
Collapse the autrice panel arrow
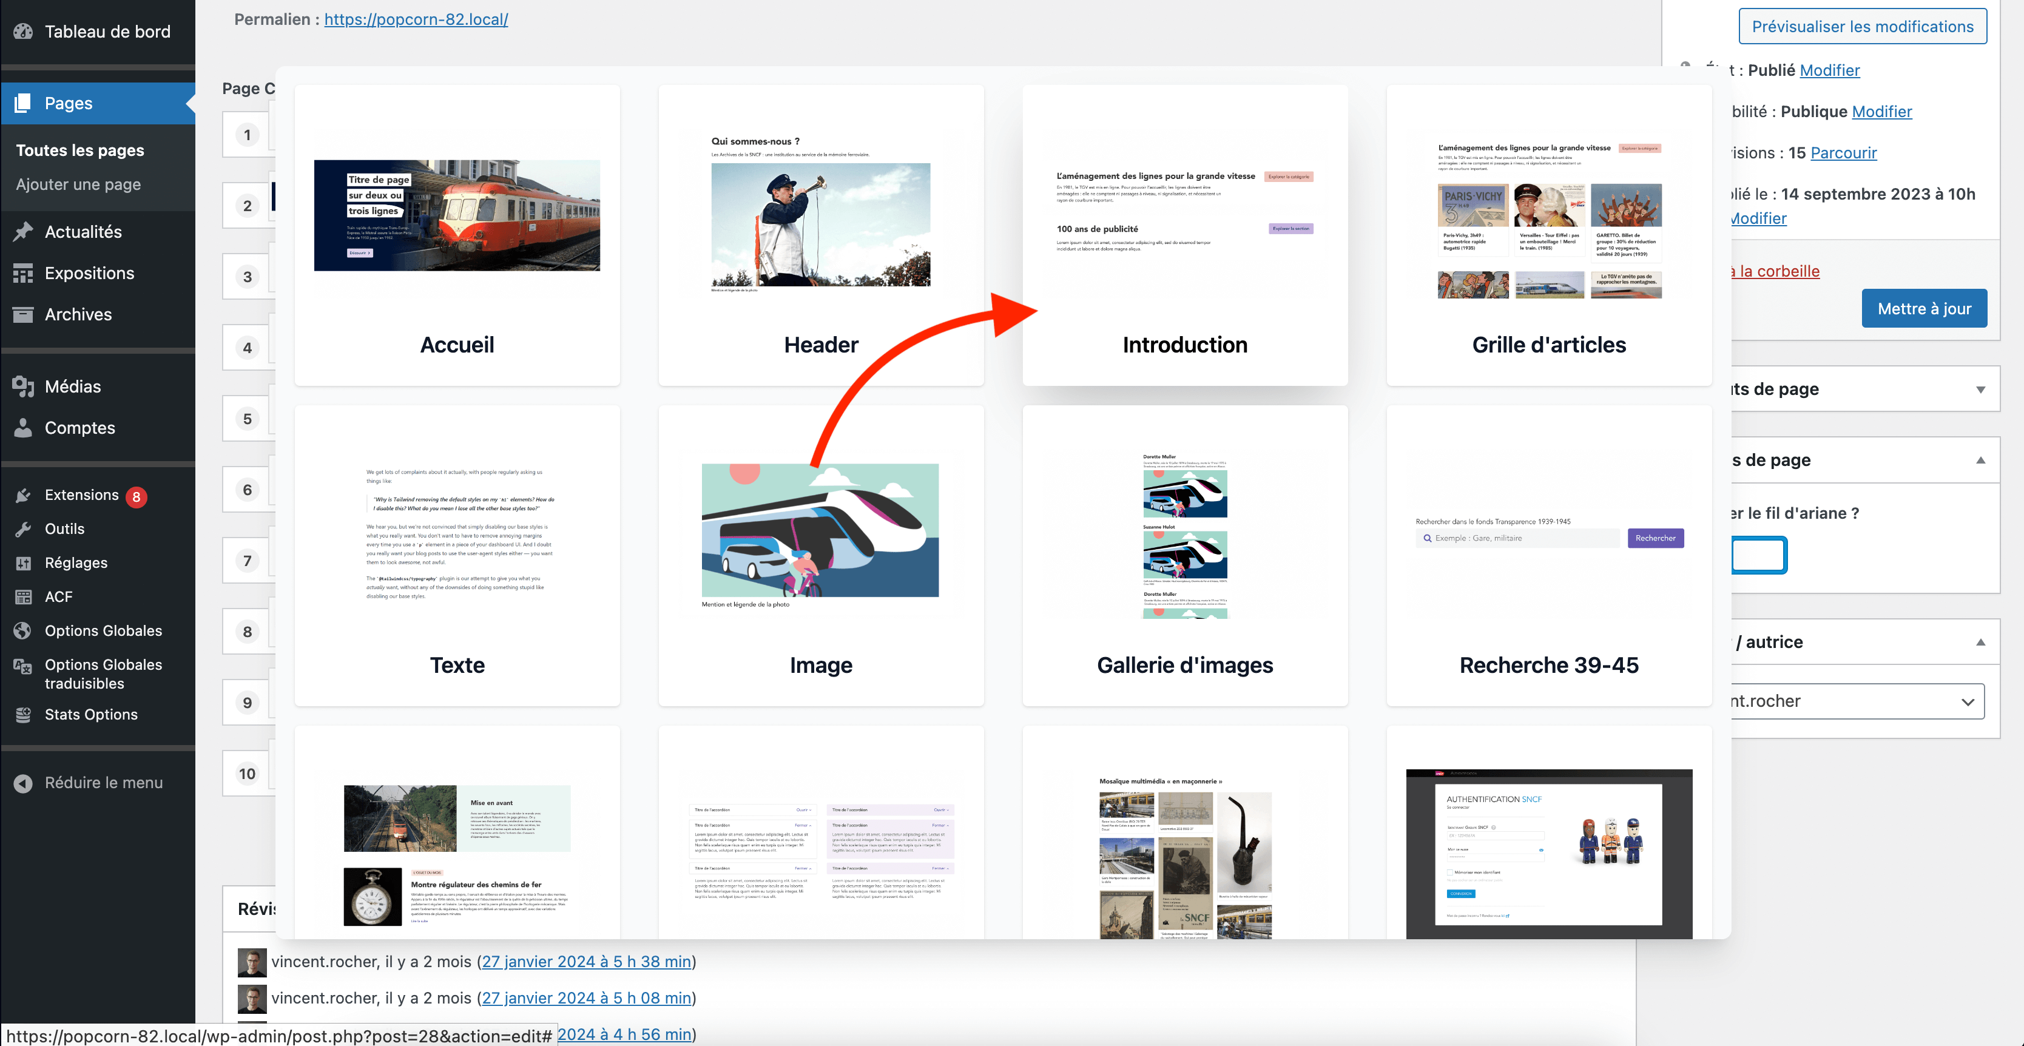click(x=1980, y=642)
